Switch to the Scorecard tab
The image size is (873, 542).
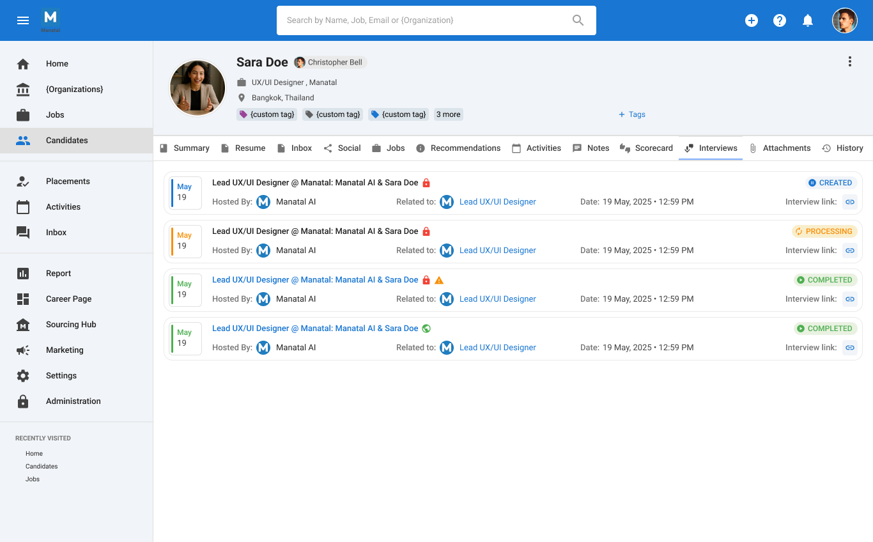[646, 148]
